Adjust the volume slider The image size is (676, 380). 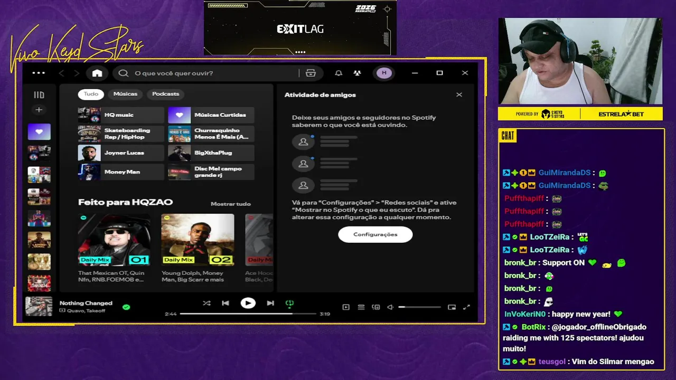[419, 307]
